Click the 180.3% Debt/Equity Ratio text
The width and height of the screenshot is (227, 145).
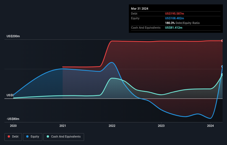pyautogui.click(x=182, y=23)
